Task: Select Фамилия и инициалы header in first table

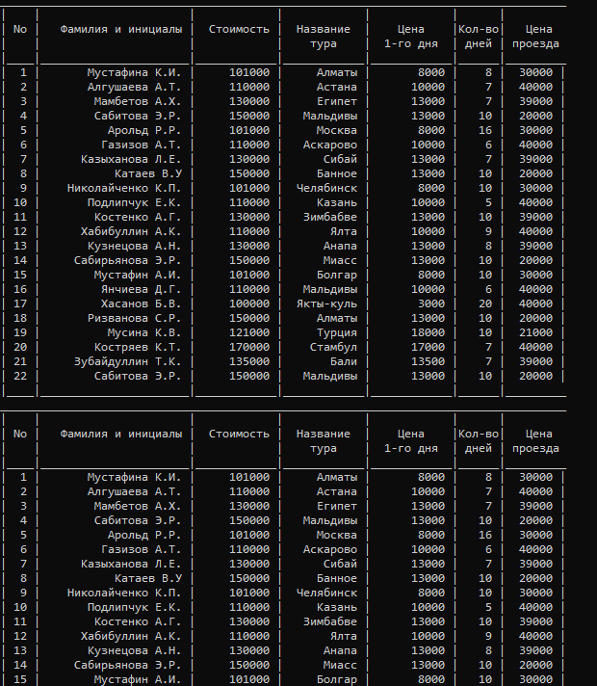Action: coord(121,29)
